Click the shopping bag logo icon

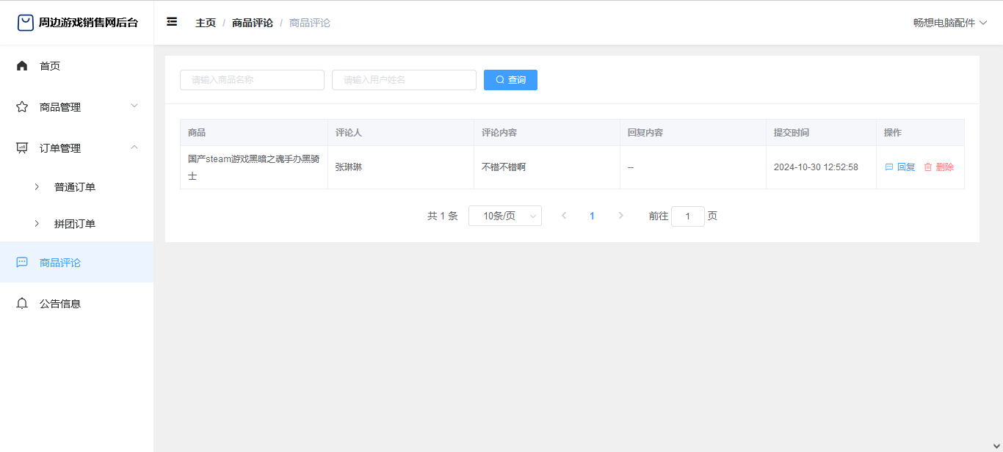coord(26,23)
